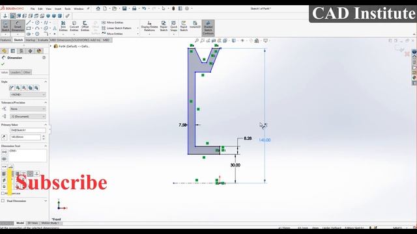This screenshot has width=417, height=234.
Task: Click Repair Sketch
Action: (164, 26)
